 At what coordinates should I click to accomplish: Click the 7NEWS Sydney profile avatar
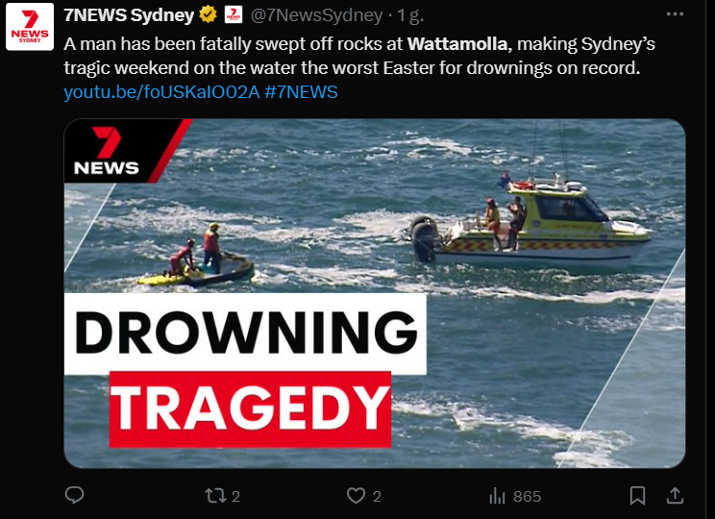pyautogui.click(x=30, y=27)
